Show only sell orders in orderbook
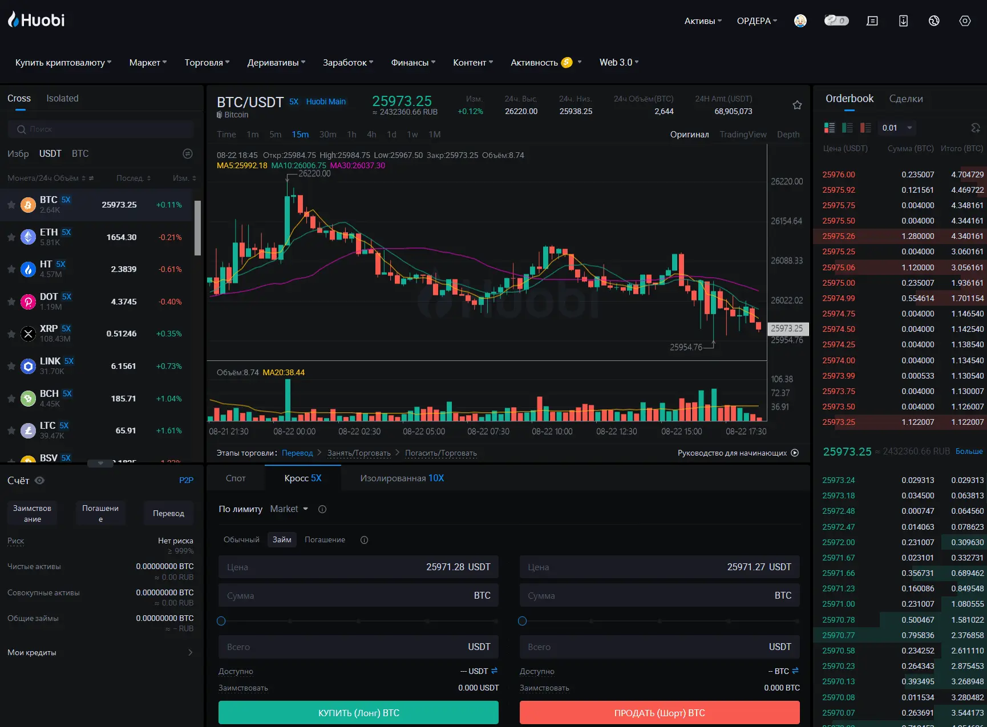 click(865, 128)
